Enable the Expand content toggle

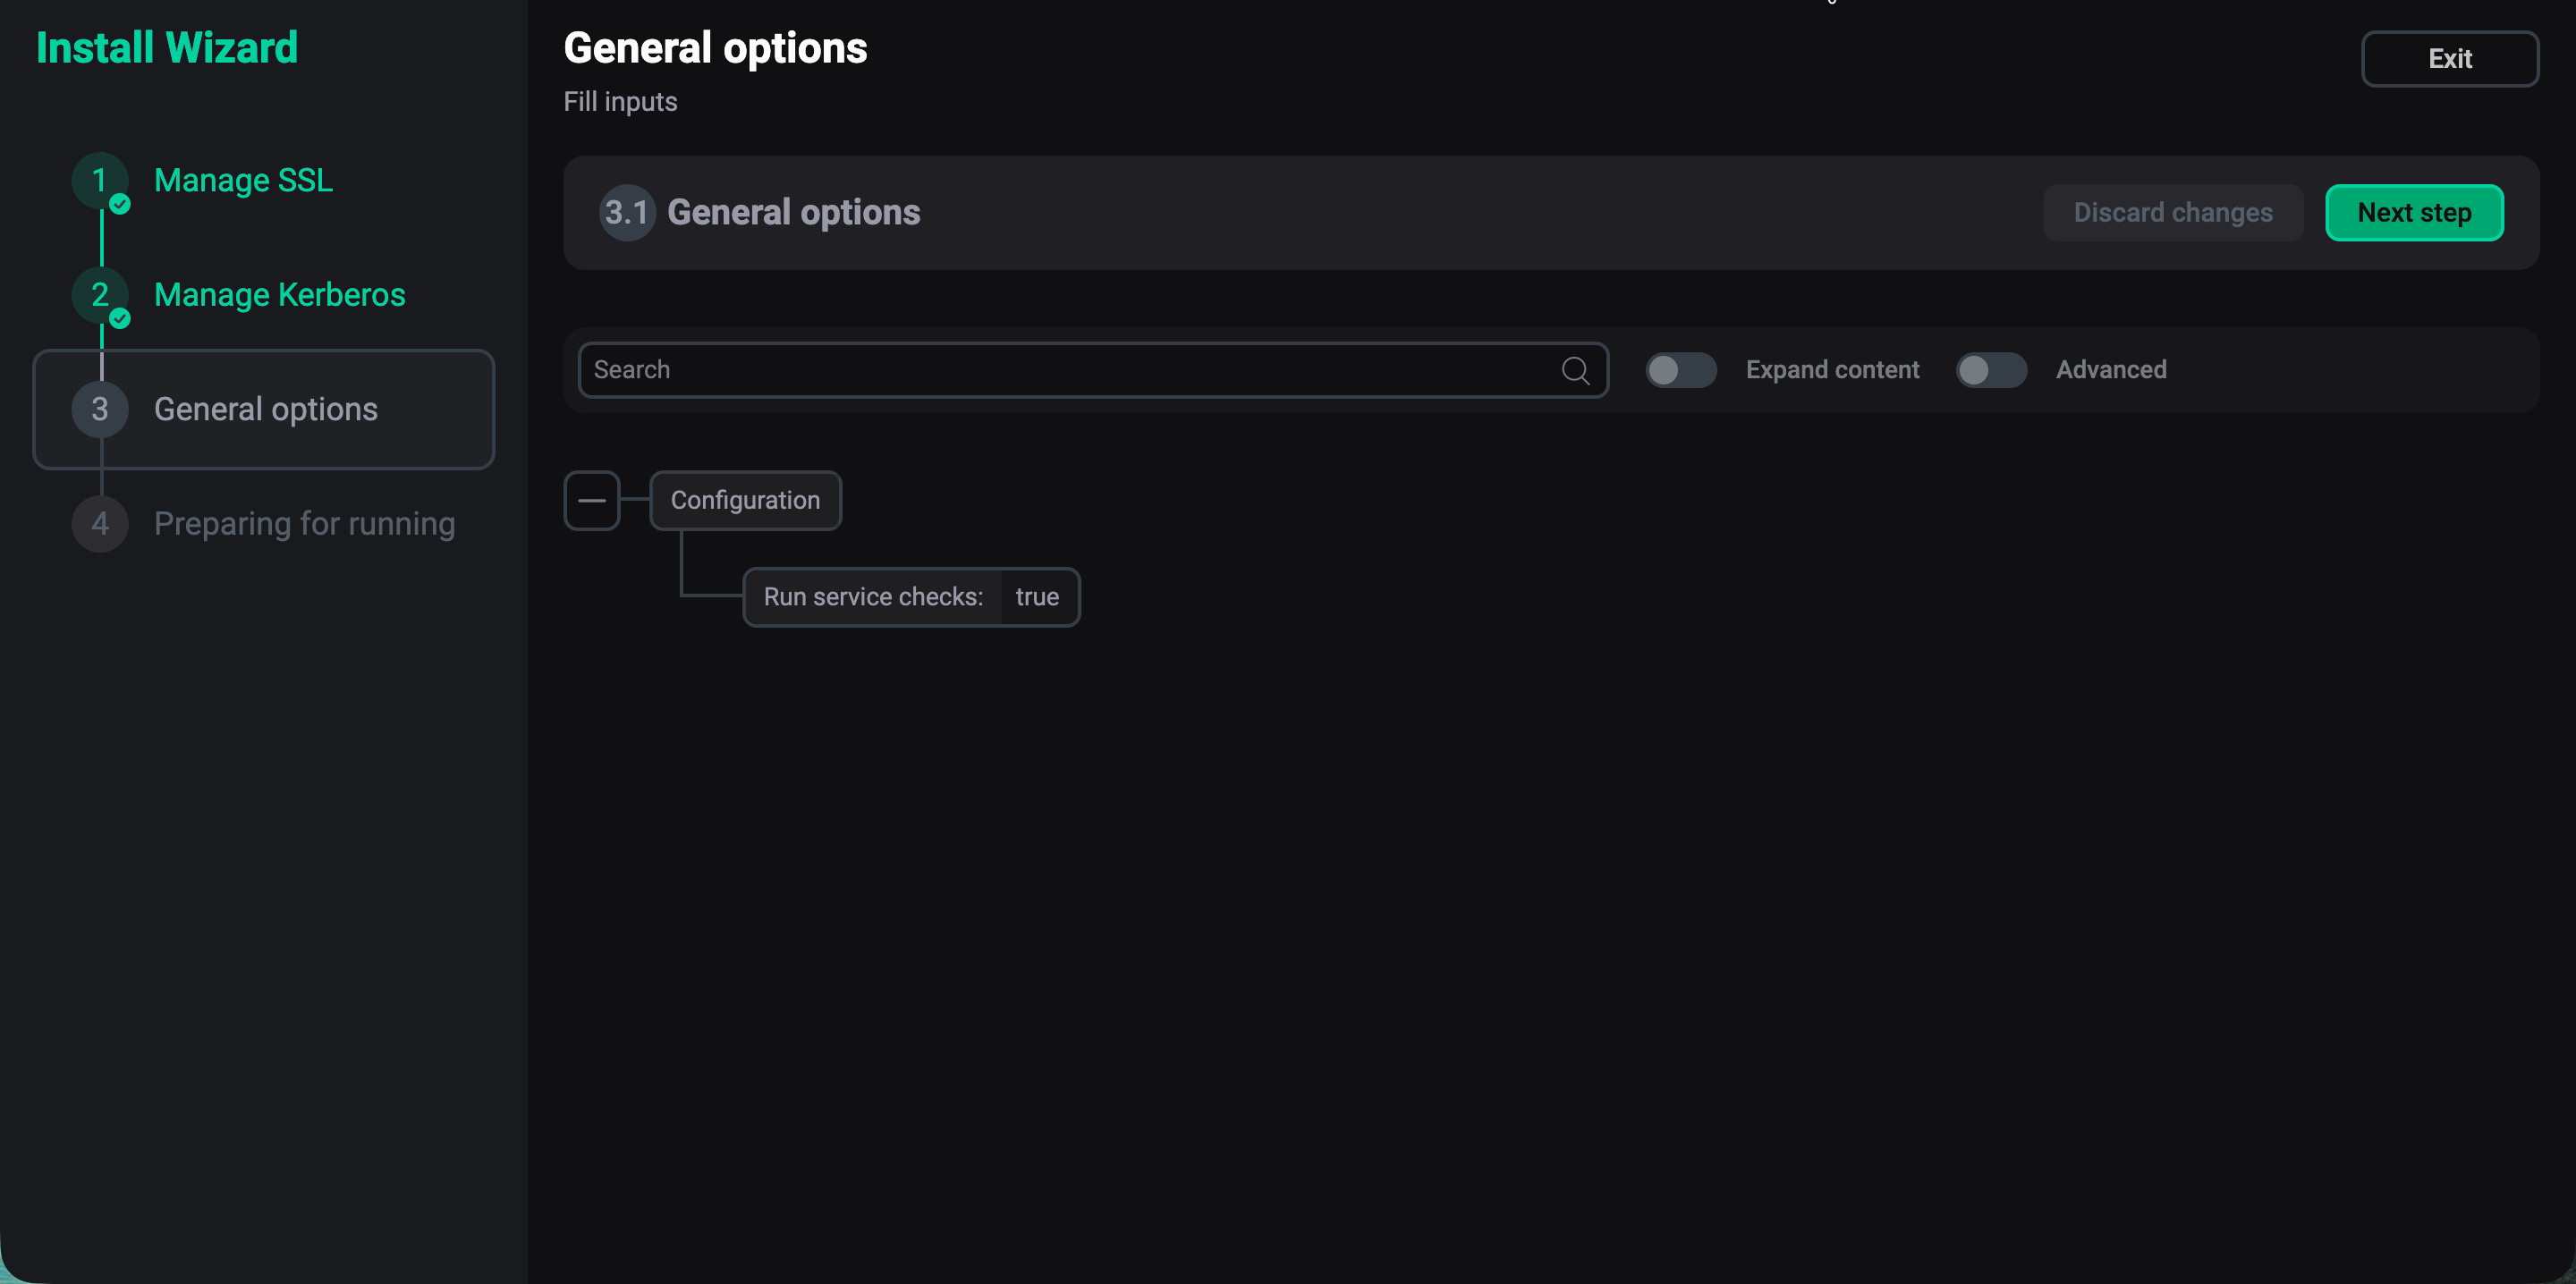click(1680, 369)
